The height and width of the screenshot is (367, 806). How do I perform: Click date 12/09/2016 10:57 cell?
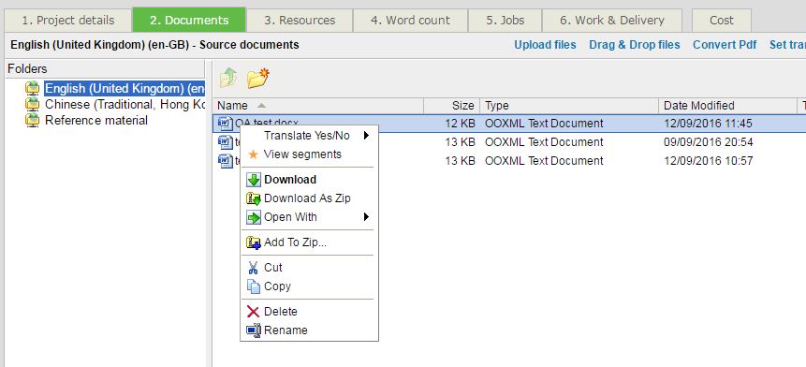tap(709, 160)
